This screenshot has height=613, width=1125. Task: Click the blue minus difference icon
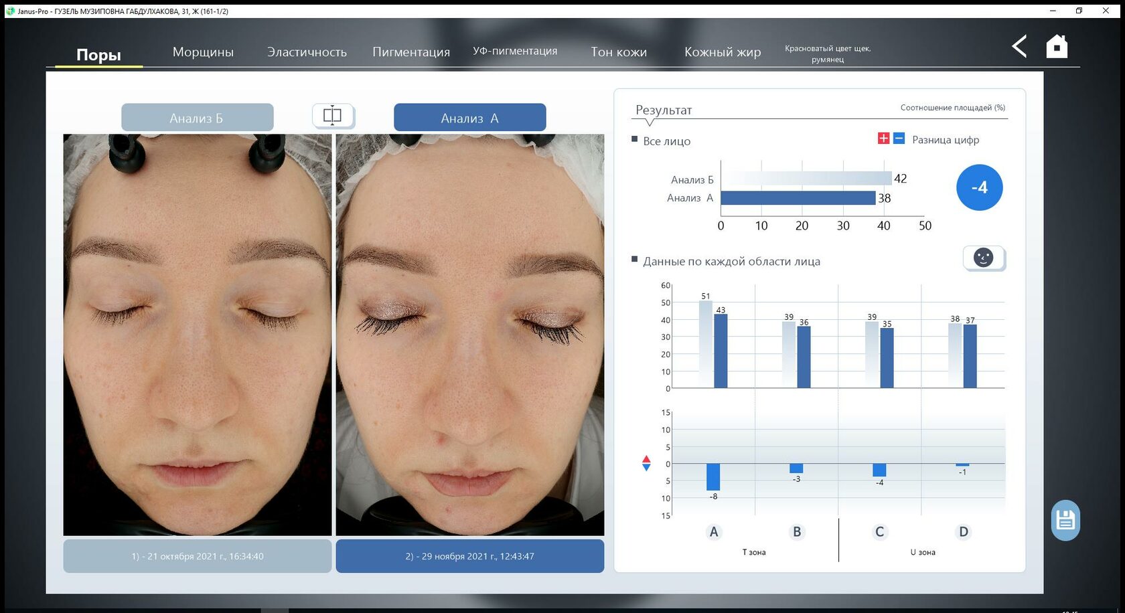point(899,139)
